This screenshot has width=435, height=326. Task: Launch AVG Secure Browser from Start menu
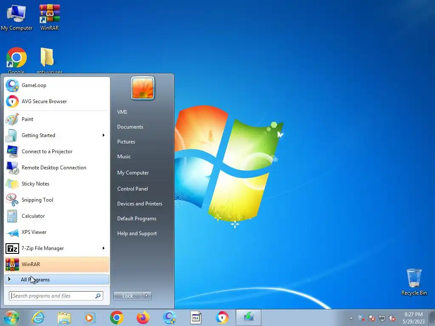coord(57,101)
